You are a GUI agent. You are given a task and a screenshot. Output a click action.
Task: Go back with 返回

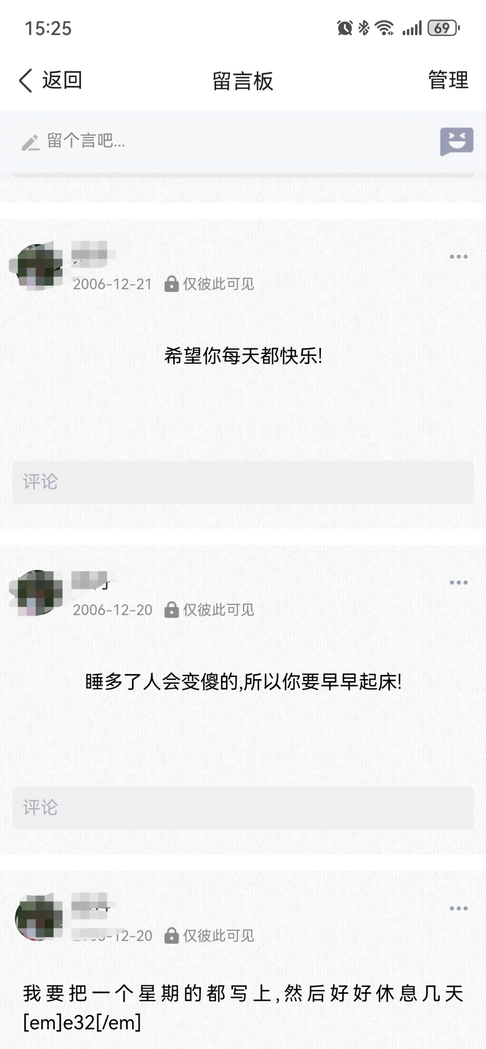(x=62, y=81)
